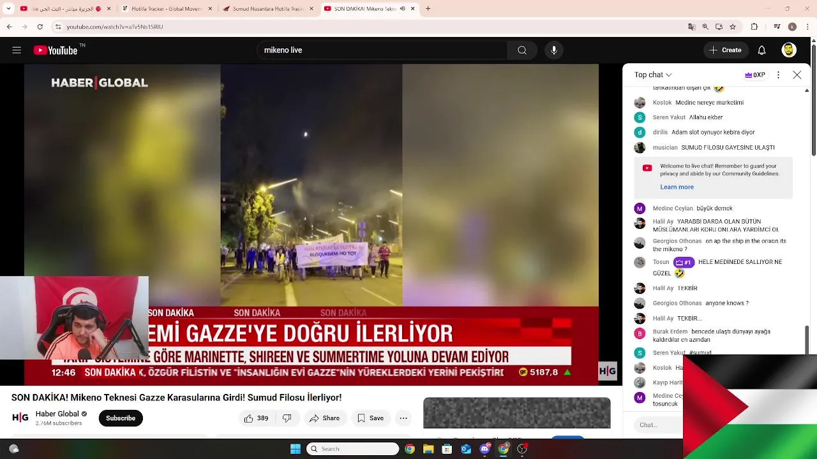This screenshot has height=459, width=817.
Task: Reload the page
Action: click(x=40, y=27)
